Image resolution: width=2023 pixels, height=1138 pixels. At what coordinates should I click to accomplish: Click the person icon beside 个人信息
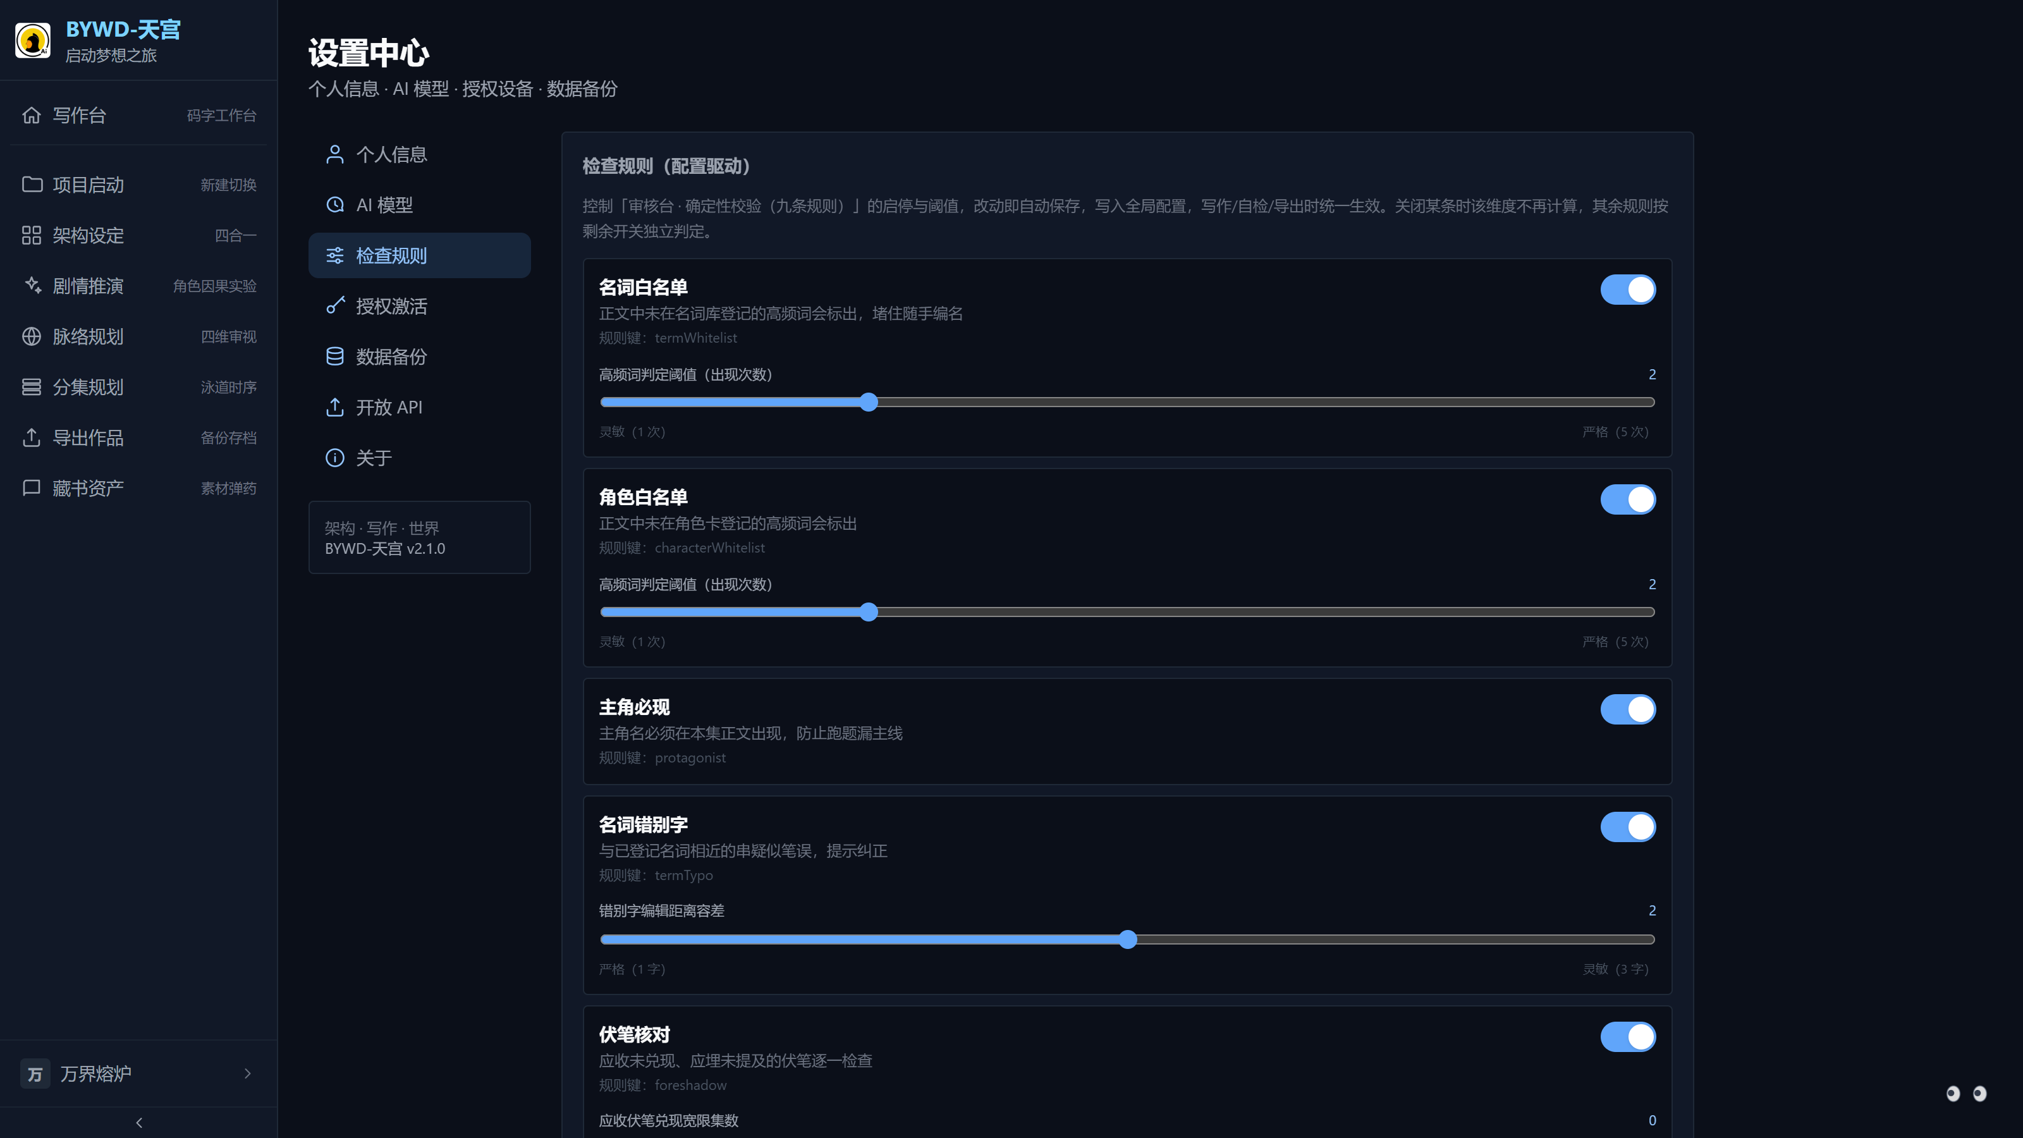coord(334,154)
